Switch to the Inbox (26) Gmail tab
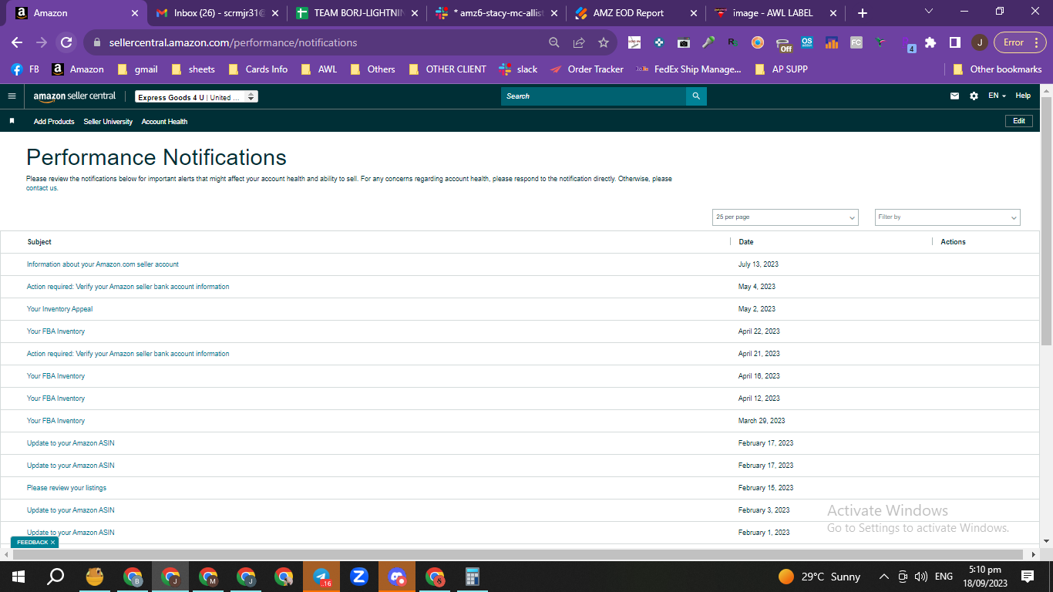Image resolution: width=1053 pixels, height=592 pixels. coord(217,13)
